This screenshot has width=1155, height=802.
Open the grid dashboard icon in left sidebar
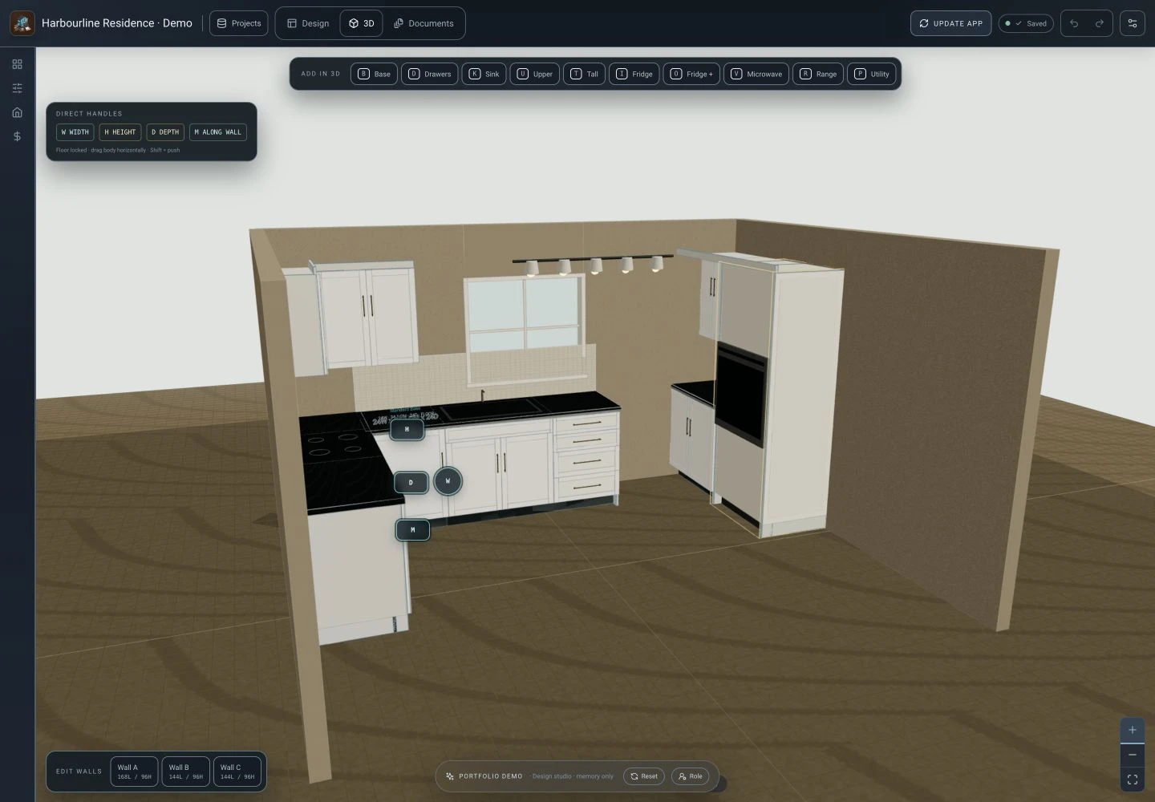[x=17, y=64]
